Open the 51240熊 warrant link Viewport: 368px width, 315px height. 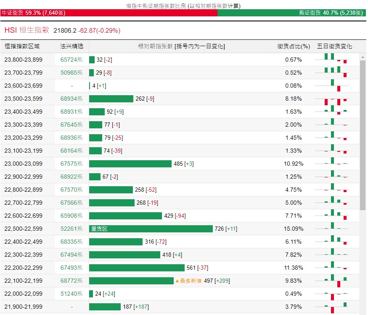tap(71, 294)
